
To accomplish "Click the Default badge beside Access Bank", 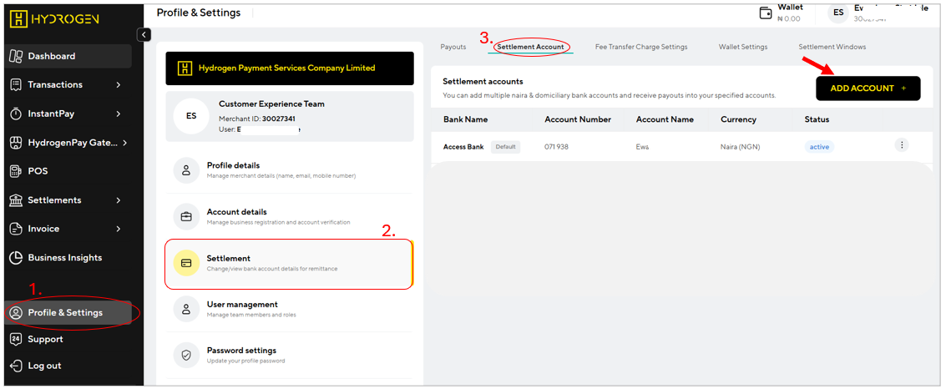I will (x=506, y=147).
